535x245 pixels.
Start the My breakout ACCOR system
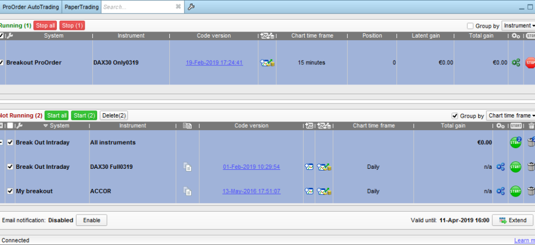coord(515,191)
